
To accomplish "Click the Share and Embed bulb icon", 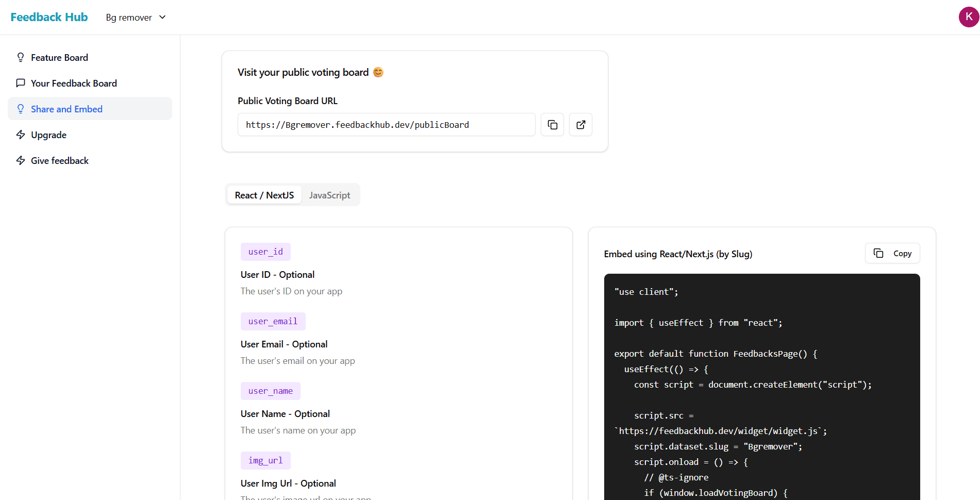I will coord(21,109).
